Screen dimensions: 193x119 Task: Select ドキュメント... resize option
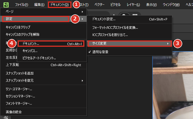tap(52, 44)
